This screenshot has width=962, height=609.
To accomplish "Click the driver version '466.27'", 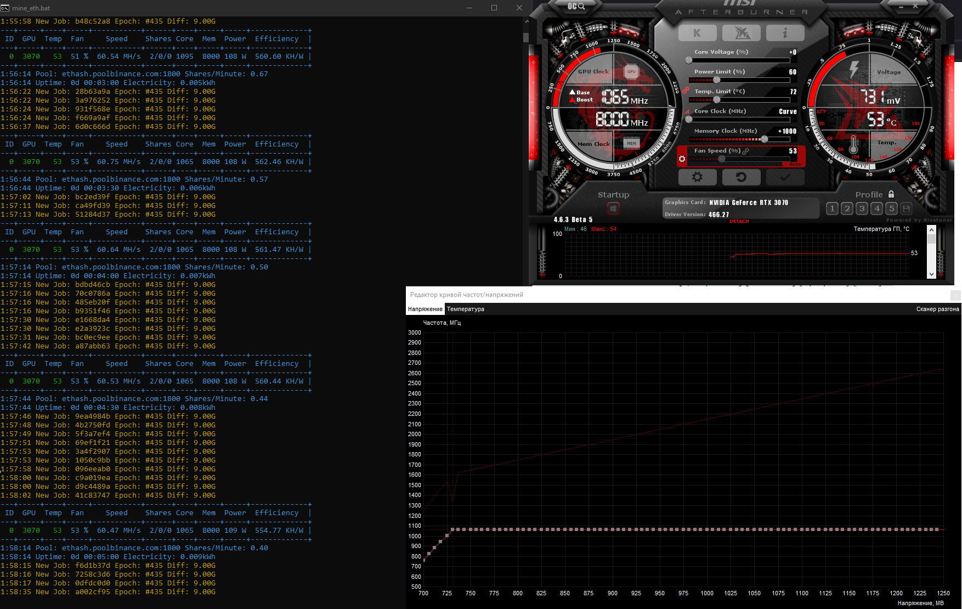I will [718, 215].
